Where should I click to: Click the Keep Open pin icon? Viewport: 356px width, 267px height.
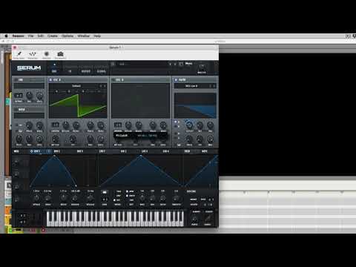[x=19, y=54]
